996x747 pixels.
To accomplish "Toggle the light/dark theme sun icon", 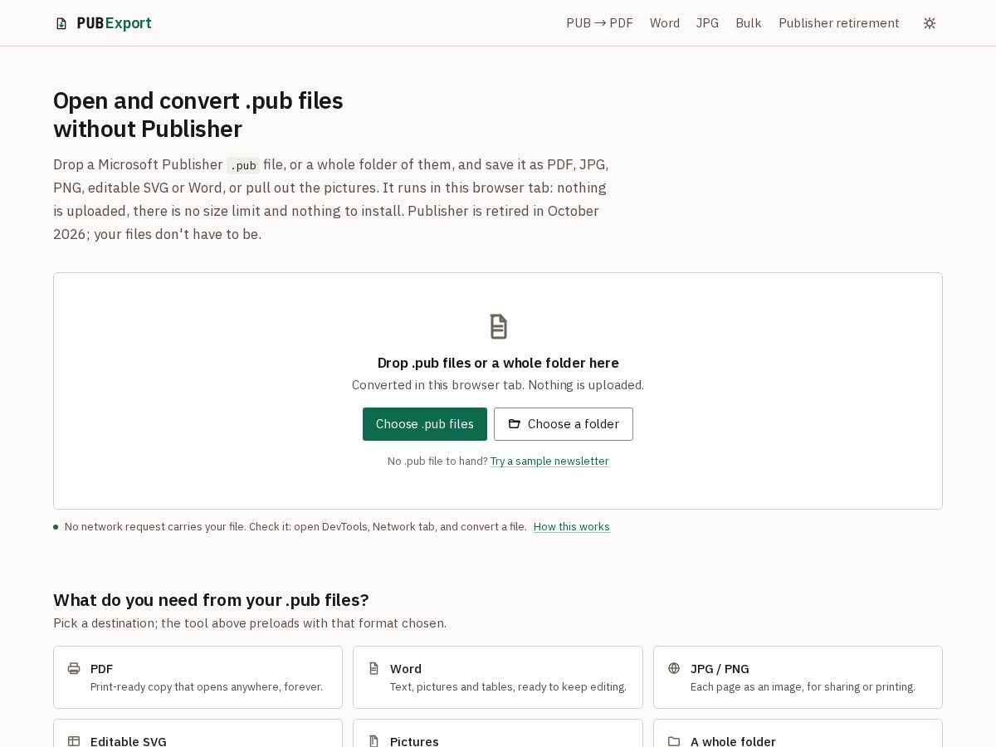I will pos(930,23).
